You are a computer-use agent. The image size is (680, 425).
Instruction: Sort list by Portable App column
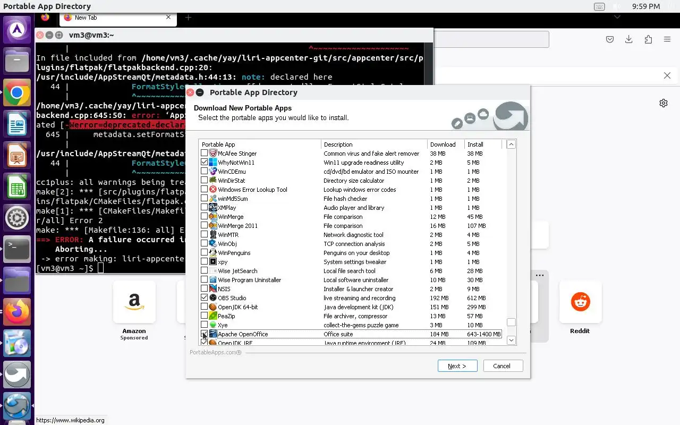[260, 144]
